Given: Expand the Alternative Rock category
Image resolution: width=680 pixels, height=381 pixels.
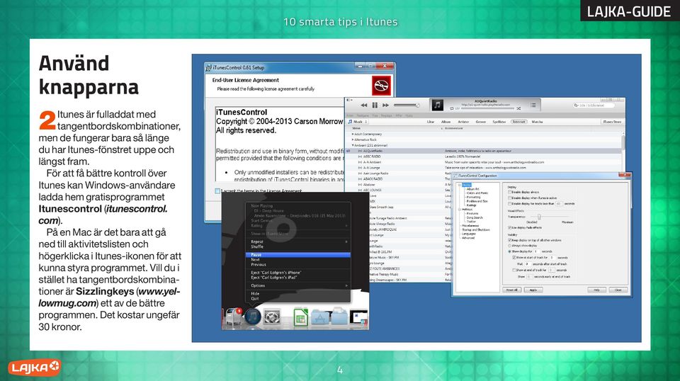Looking at the screenshot, I should click(353, 140).
